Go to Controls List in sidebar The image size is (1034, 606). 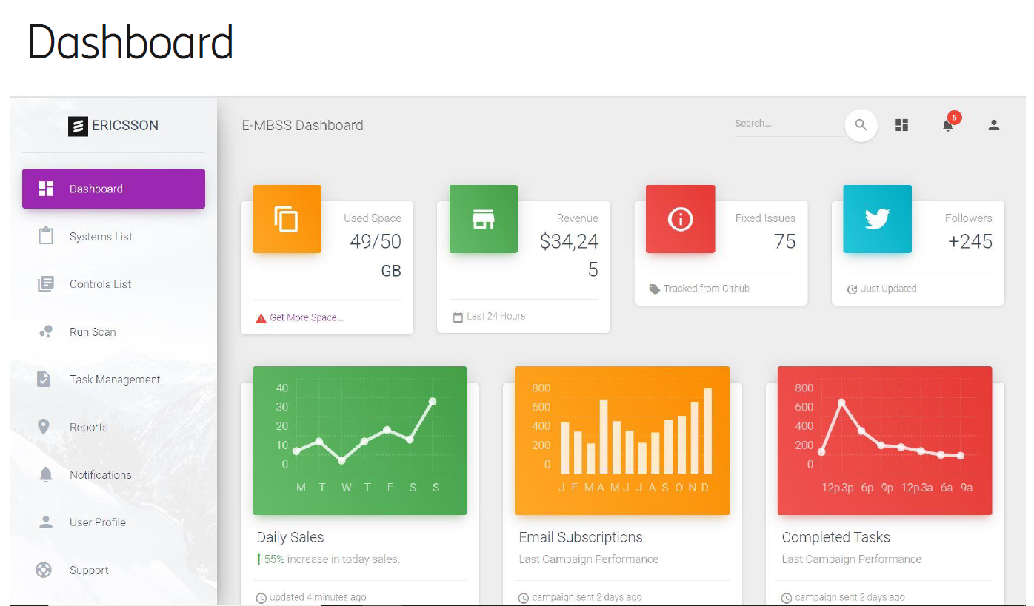click(x=100, y=284)
